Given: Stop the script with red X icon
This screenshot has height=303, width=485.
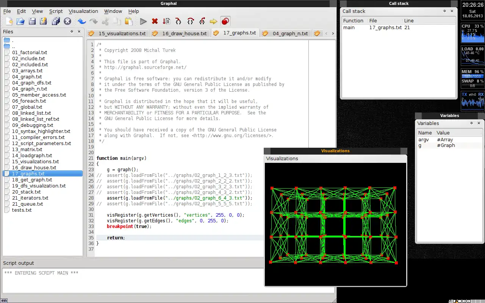Looking at the screenshot, I should (x=155, y=22).
